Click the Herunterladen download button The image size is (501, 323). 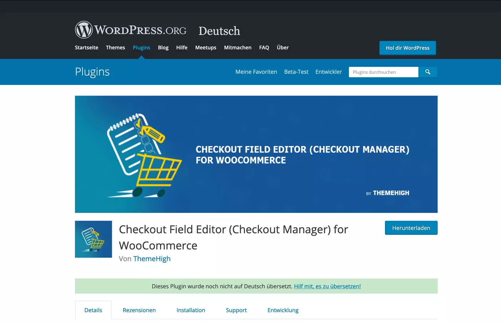(x=411, y=228)
